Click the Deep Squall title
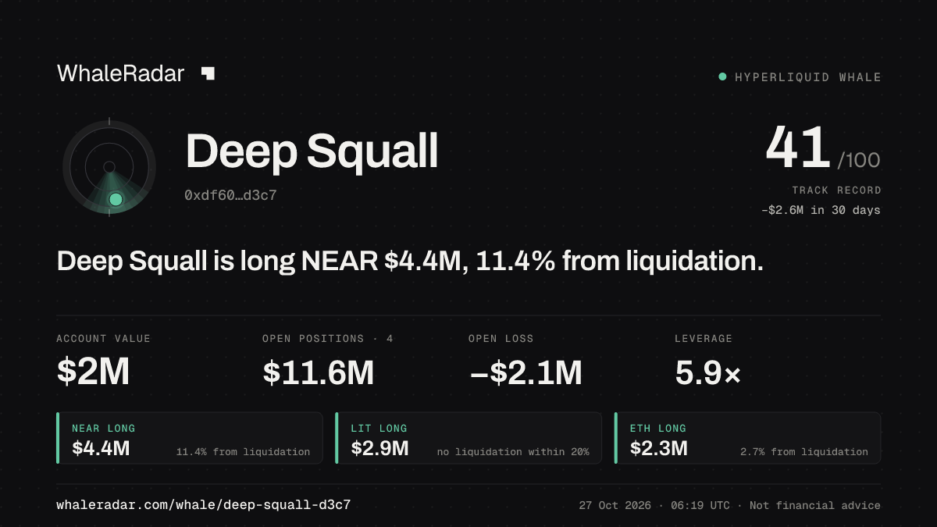This screenshot has height=527, width=937. click(x=312, y=151)
